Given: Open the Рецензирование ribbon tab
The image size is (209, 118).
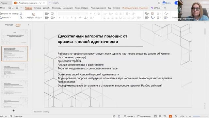Looking at the screenshot, I should [98, 8].
